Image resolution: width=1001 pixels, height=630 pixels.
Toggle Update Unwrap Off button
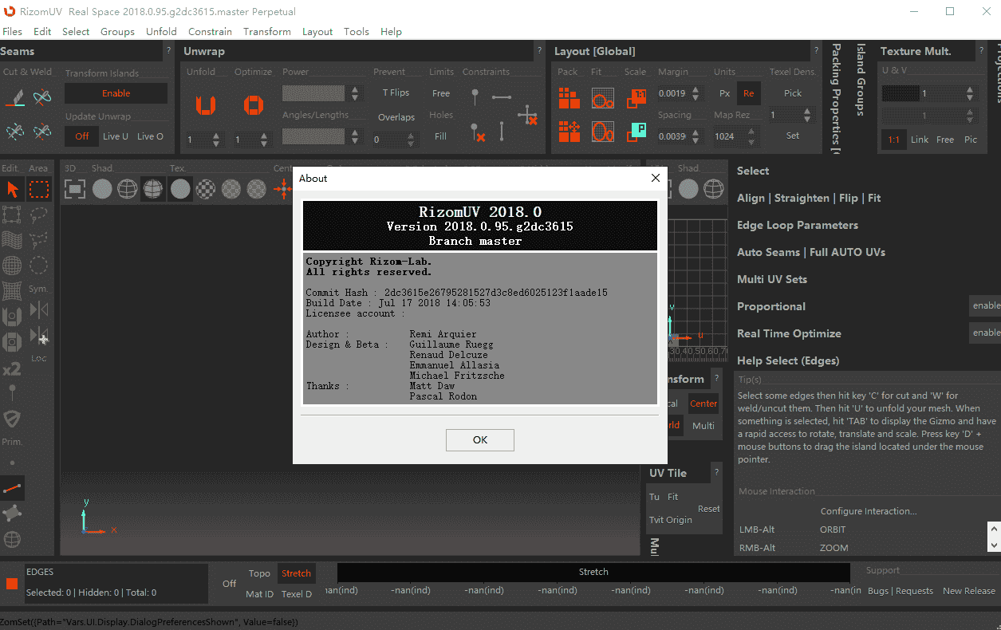[82, 136]
